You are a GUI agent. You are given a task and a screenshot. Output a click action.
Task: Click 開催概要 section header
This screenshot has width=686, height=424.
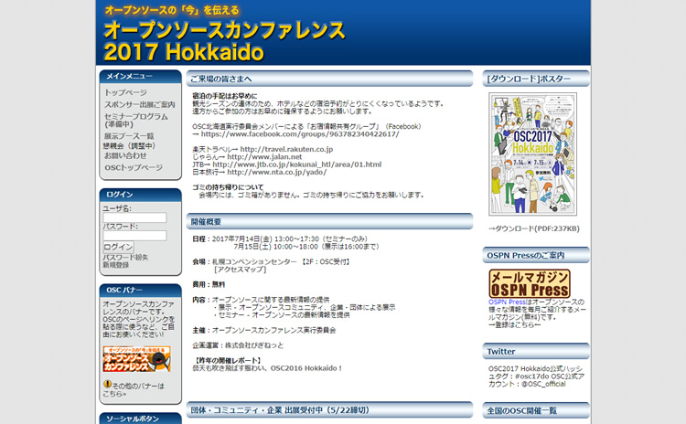[x=330, y=222]
